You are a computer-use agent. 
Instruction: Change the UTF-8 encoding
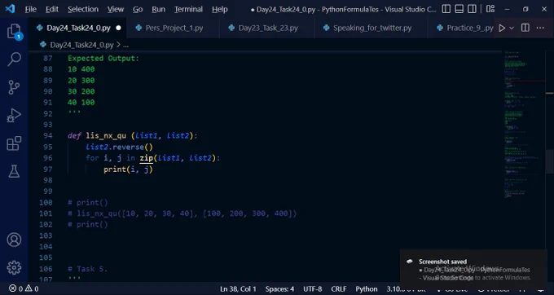tap(312, 289)
